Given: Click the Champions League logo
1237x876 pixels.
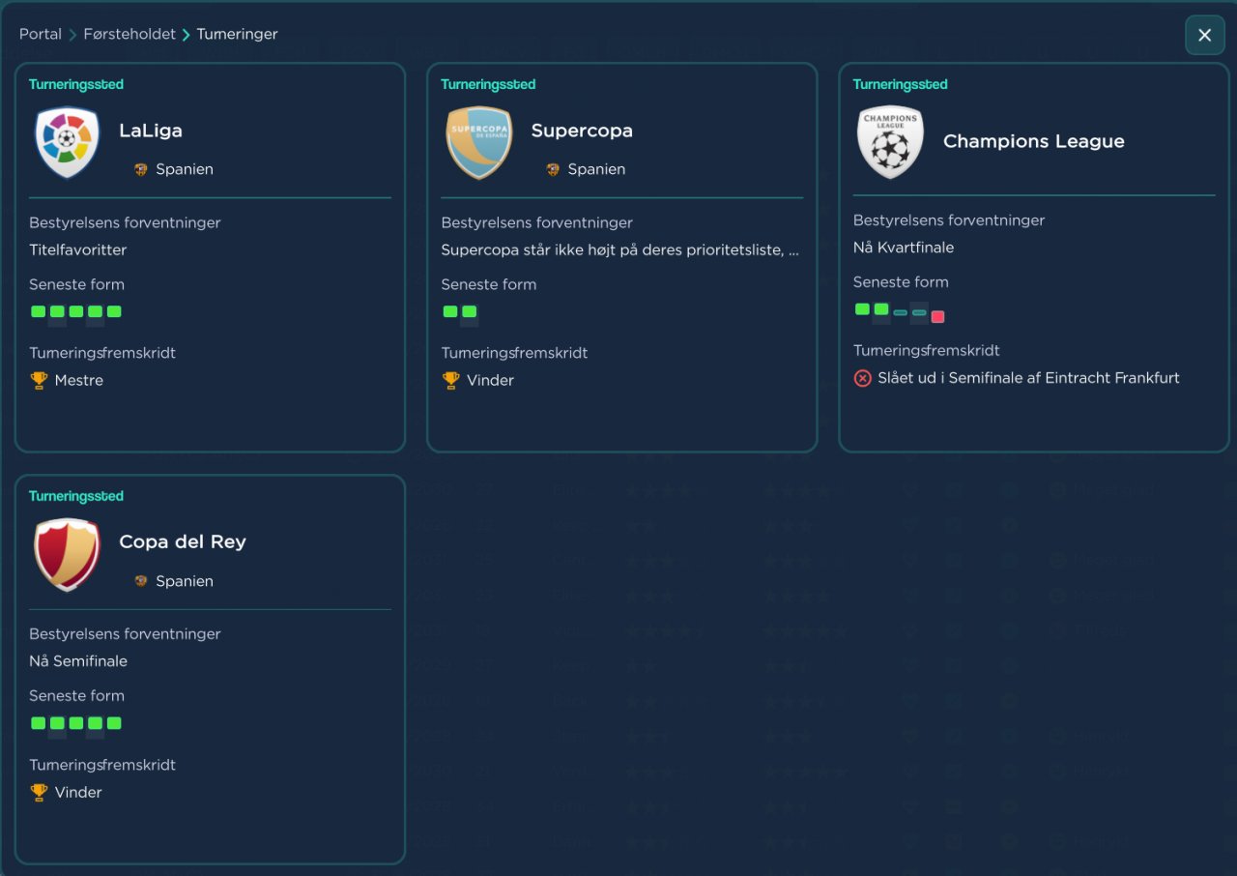Looking at the screenshot, I should click(891, 141).
